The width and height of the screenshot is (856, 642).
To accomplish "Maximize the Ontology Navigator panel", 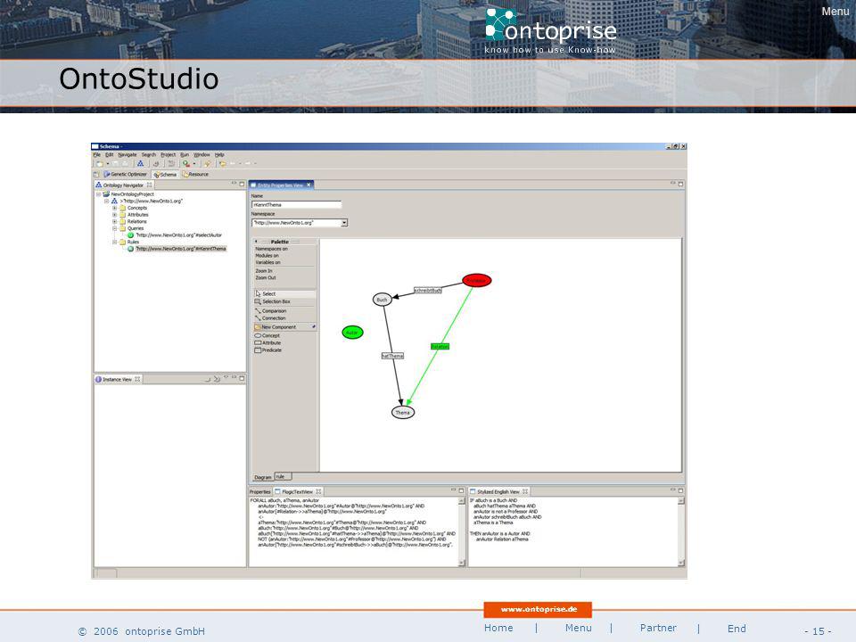I will pyautogui.click(x=242, y=184).
